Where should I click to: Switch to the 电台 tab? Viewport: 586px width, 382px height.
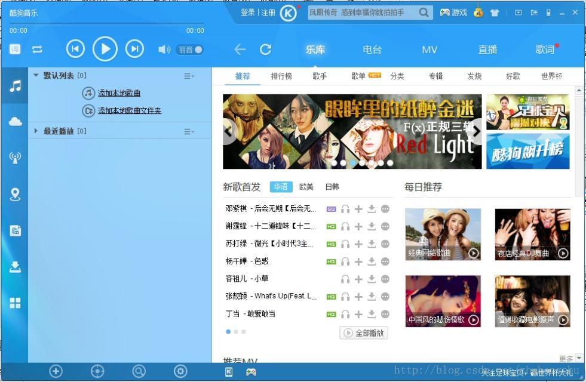[372, 50]
